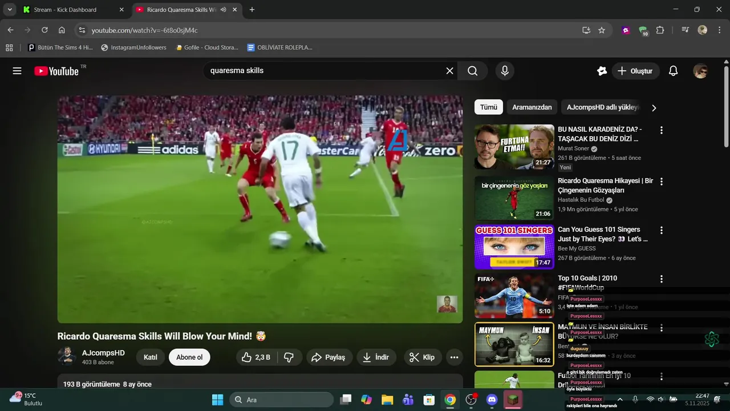This screenshot has height=411, width=730.
Task: Open options for Top 10 Goals 2010 video
Action: pos(662,279)
